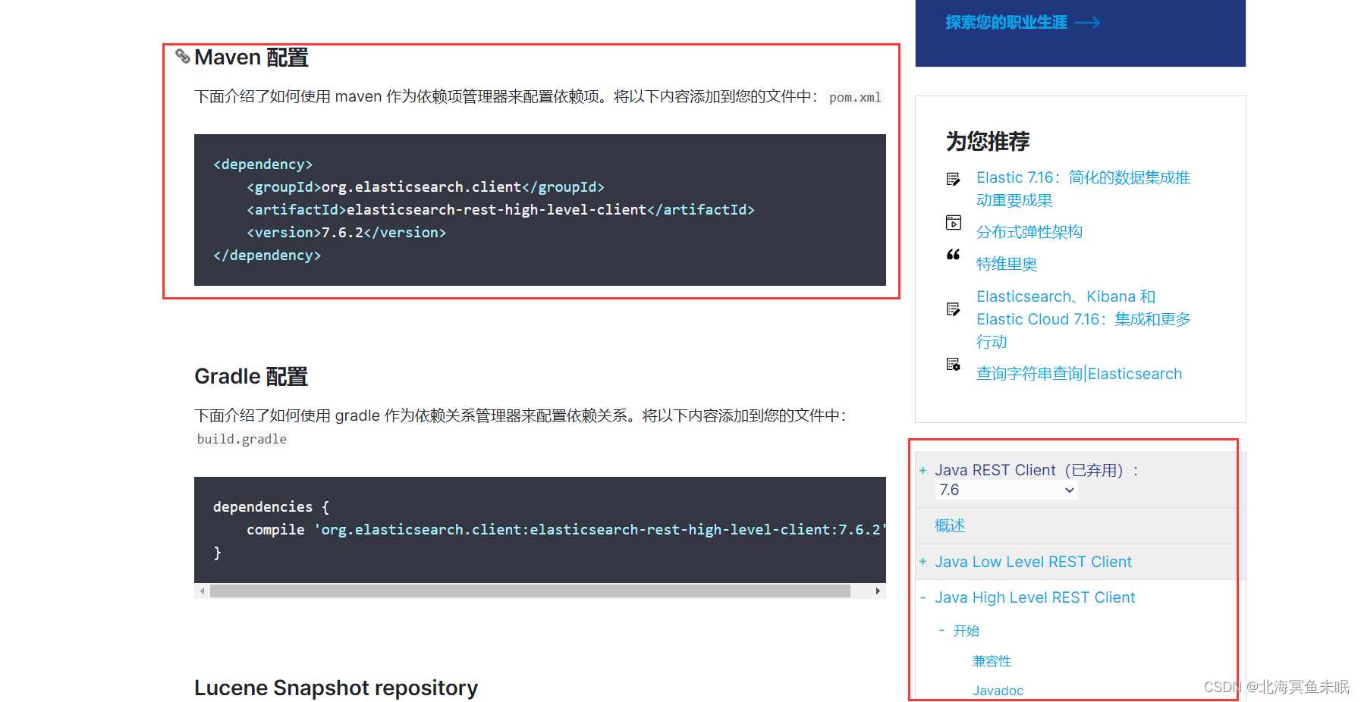The image size is (1361, 702).
Task: Open Java Low Level REST Client docs
Action: pyautogui.click(x=1033, y=562)
